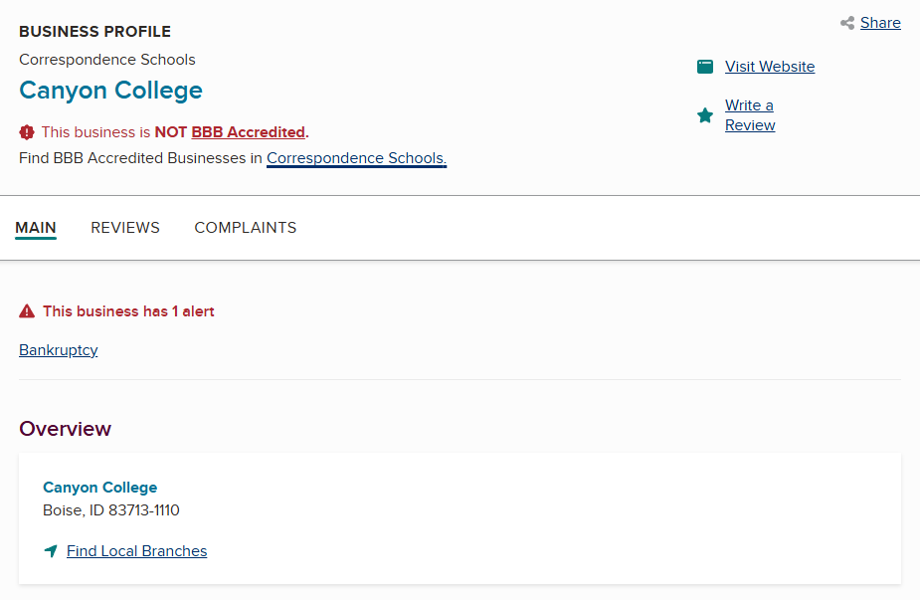Go to the COMPLAINTS tab
This screenshot has width=920, height=600.
click(245, 228)
